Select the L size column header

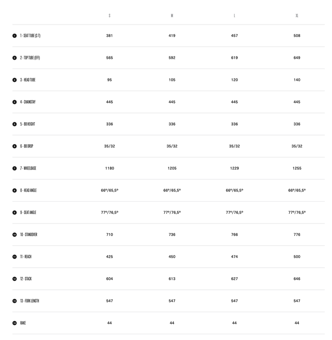[x=234, y=16]
